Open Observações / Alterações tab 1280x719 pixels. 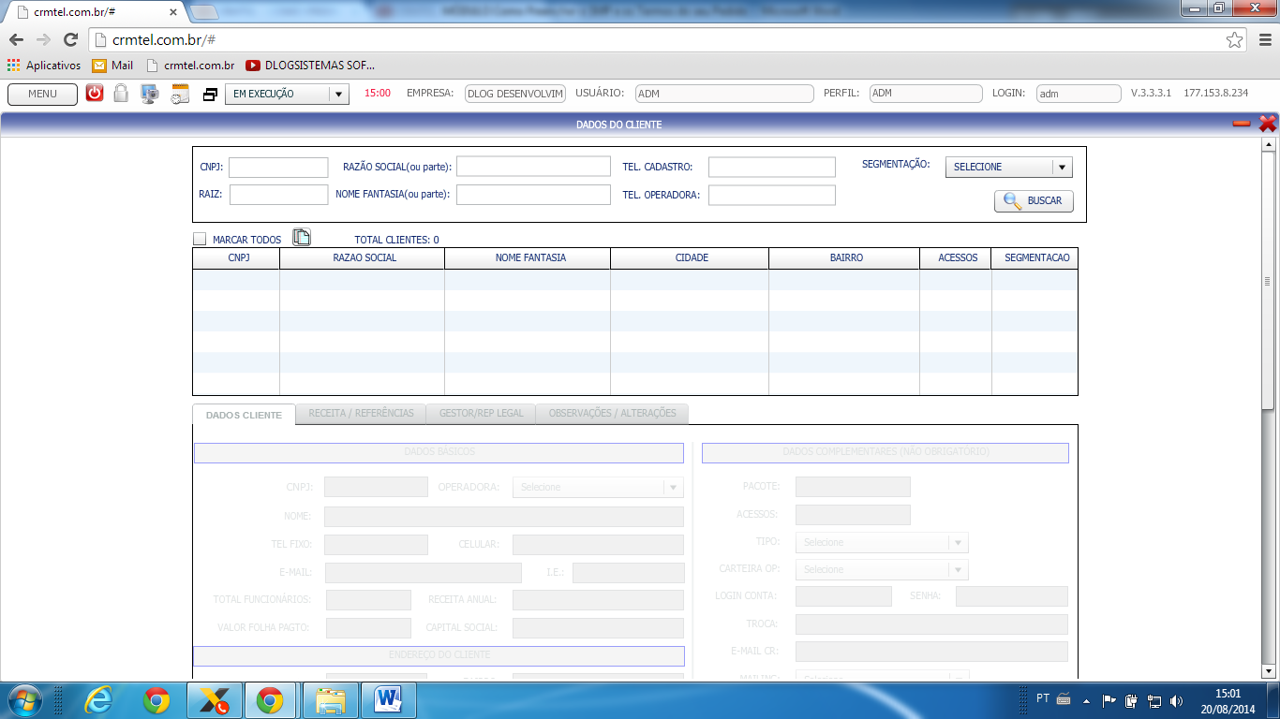[x=612, y=413]
